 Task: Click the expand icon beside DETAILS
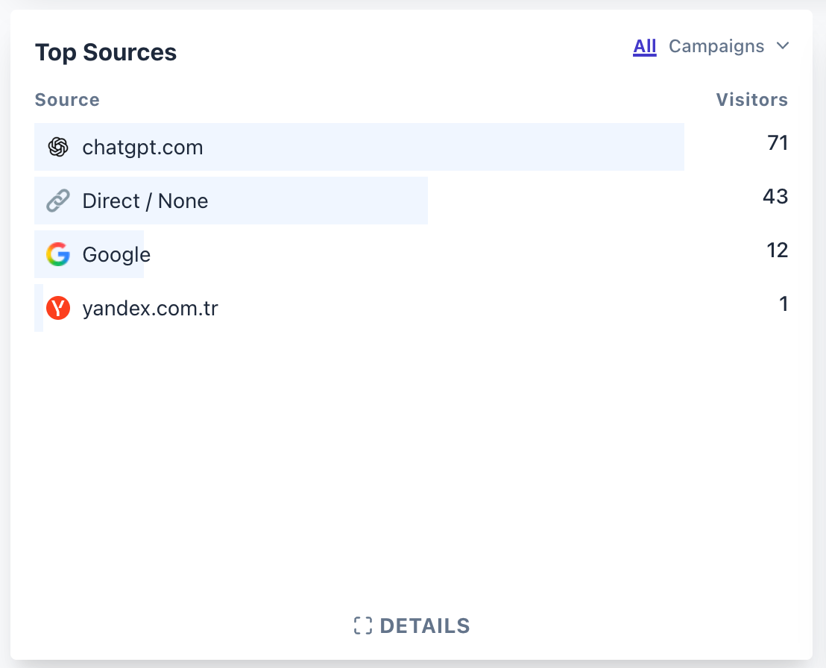tap(362, 626)
